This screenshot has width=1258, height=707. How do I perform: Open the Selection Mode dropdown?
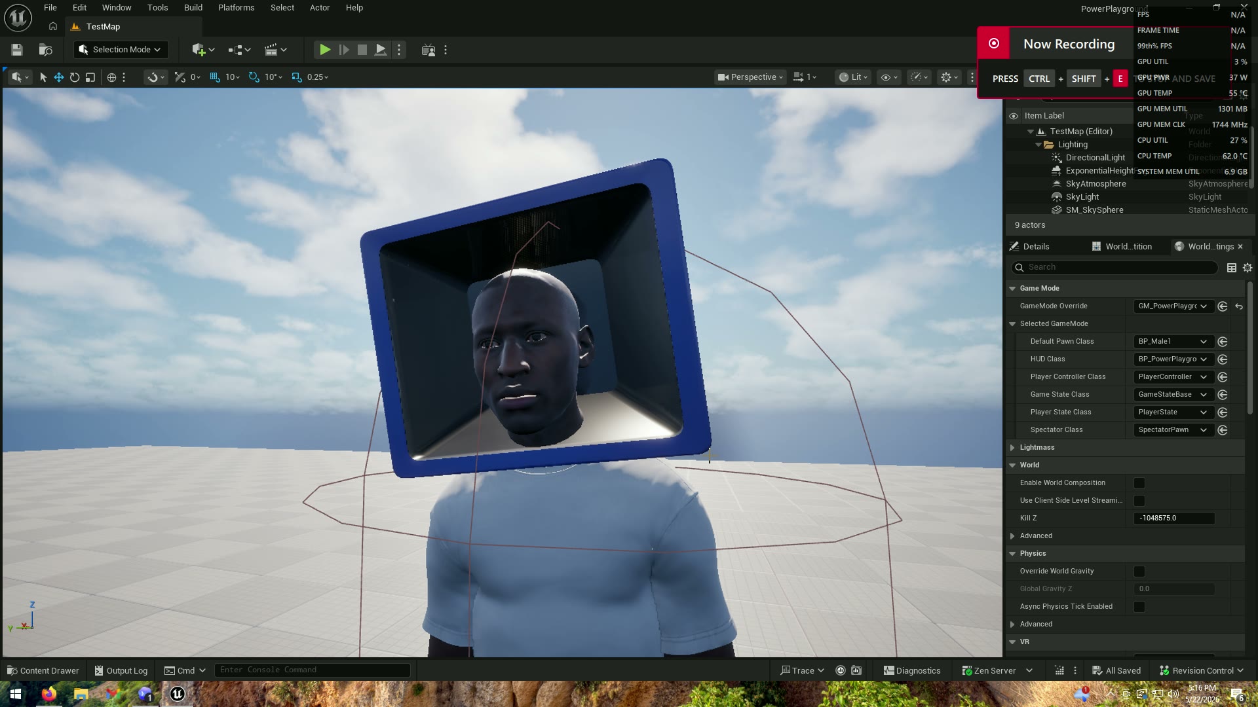(121, 50)
